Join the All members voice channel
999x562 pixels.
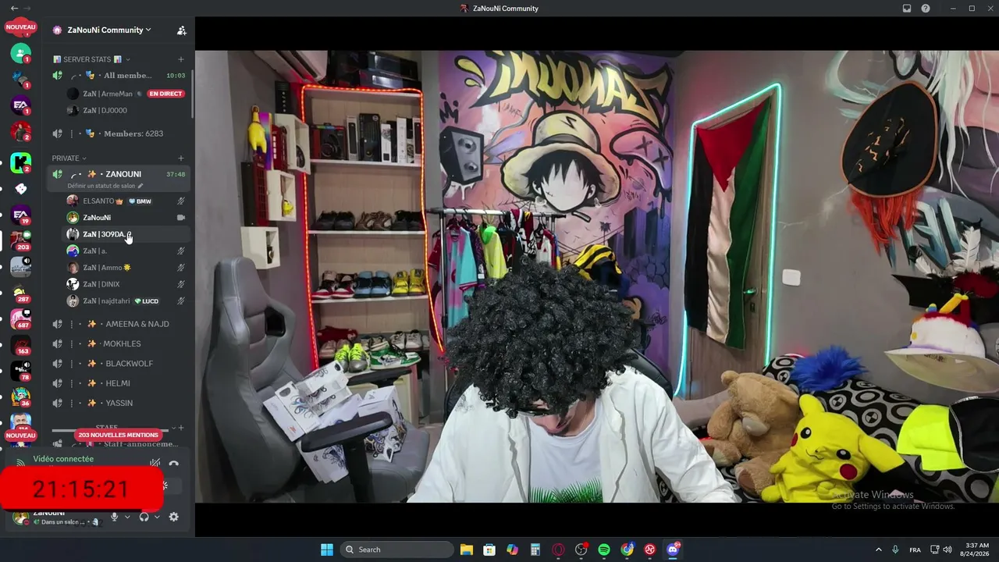120,76
